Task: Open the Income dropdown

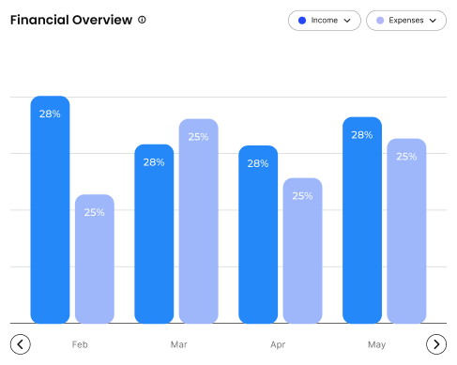Action: click(325, 21)
